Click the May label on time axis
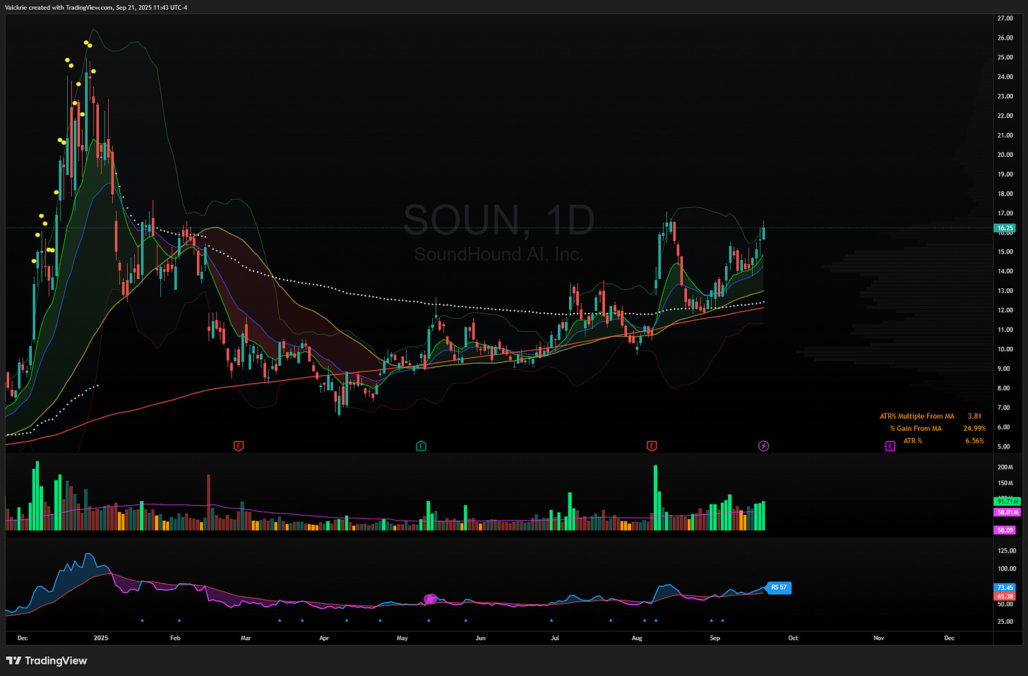The height and width of the screenshot is (676, 1028). click(x=402, y=638)
